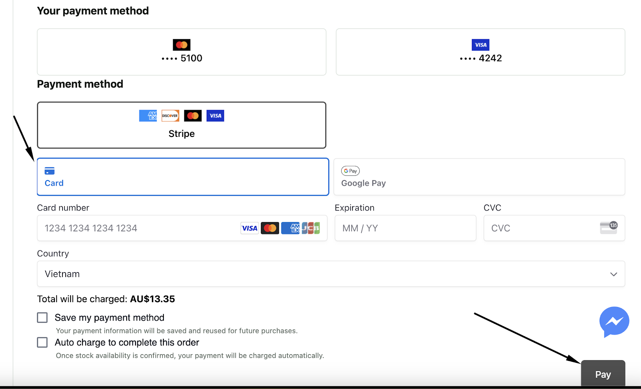Open the Country dropdown showing Vietnam
The height and width of the screenshot is (389, 641).
(331, 274)
